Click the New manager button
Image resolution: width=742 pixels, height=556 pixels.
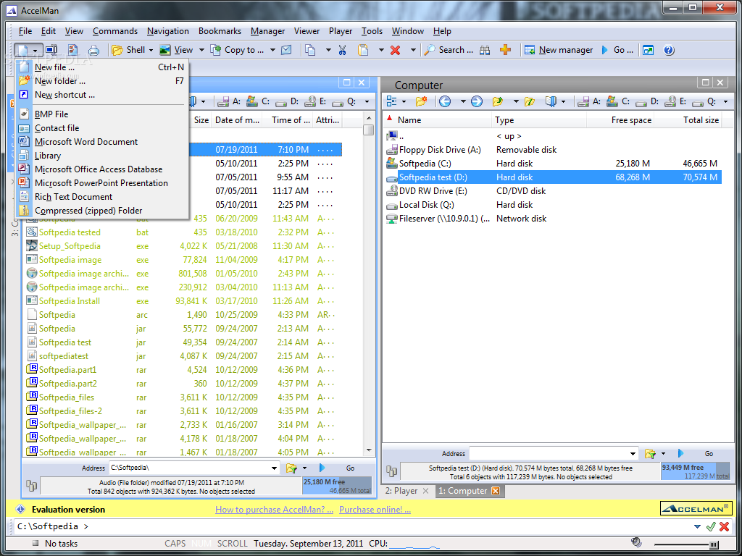(559, 50)
